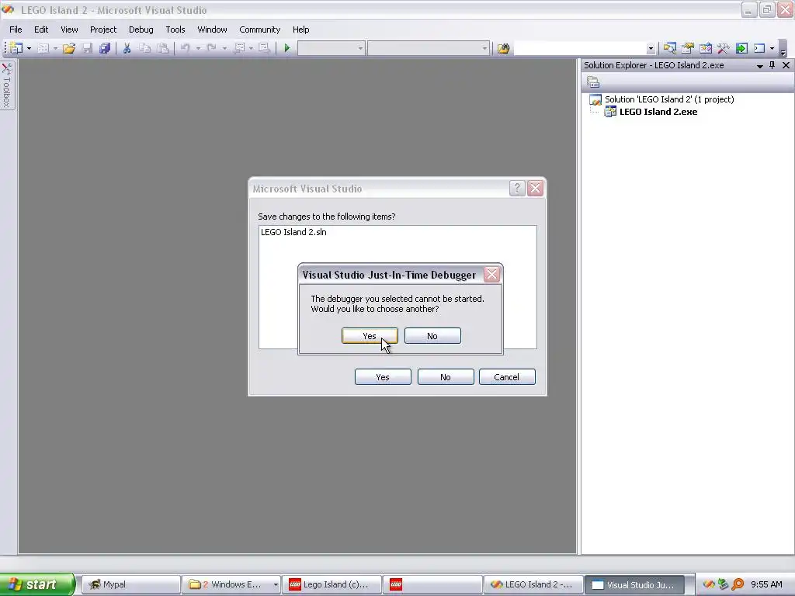The height and width of the screenshot is (596, 795).
Task: Click the green Start Debugging arrow
Action: coord(287,48)
